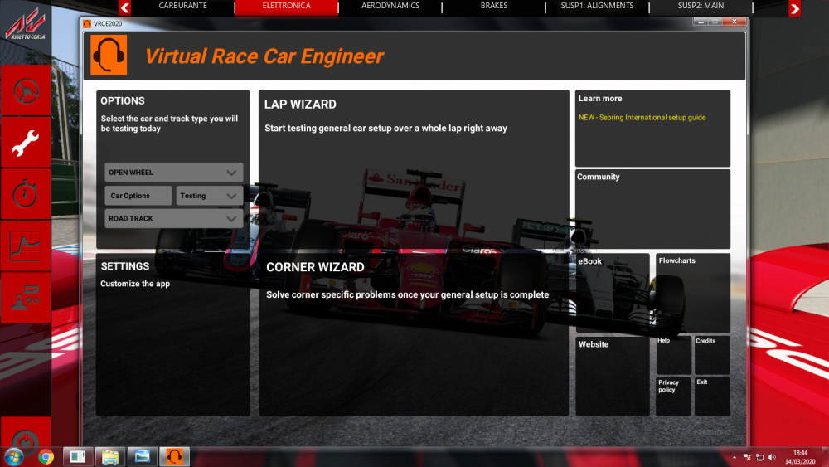
Task: Open the Website tile
Action: tap(613, 376)
